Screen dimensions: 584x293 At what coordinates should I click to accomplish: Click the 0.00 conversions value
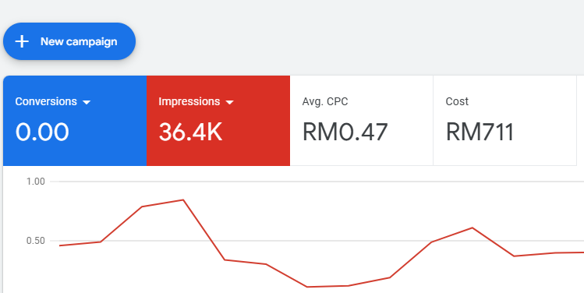42,132
